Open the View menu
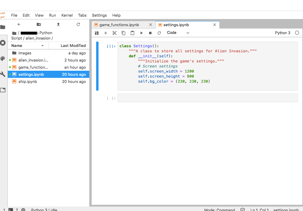Viewport: 303px width, 211px height. point(39,15)
